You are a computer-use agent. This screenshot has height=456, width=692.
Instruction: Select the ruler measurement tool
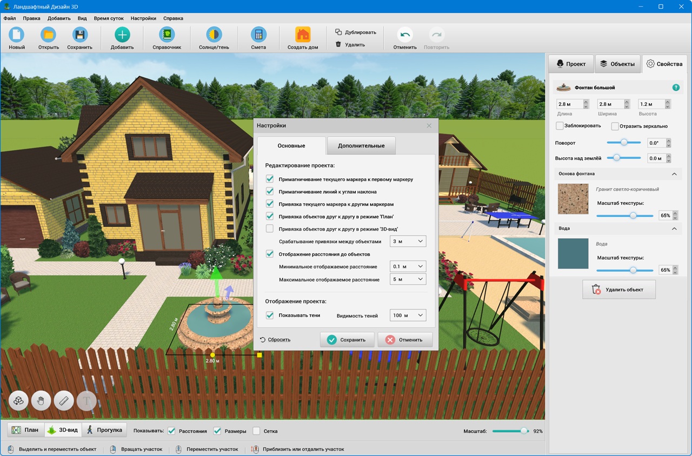coord(64,400)
